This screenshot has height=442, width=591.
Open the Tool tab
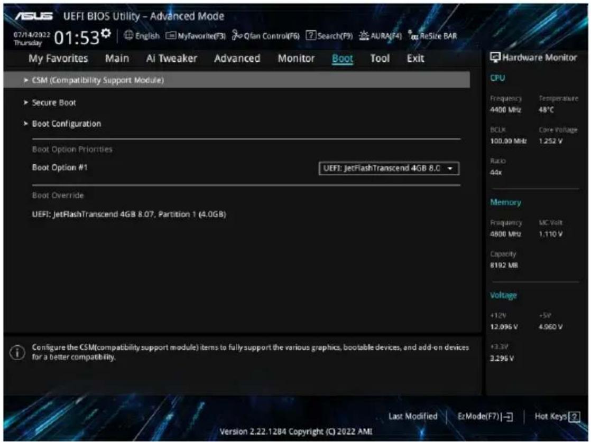[380, 59]
